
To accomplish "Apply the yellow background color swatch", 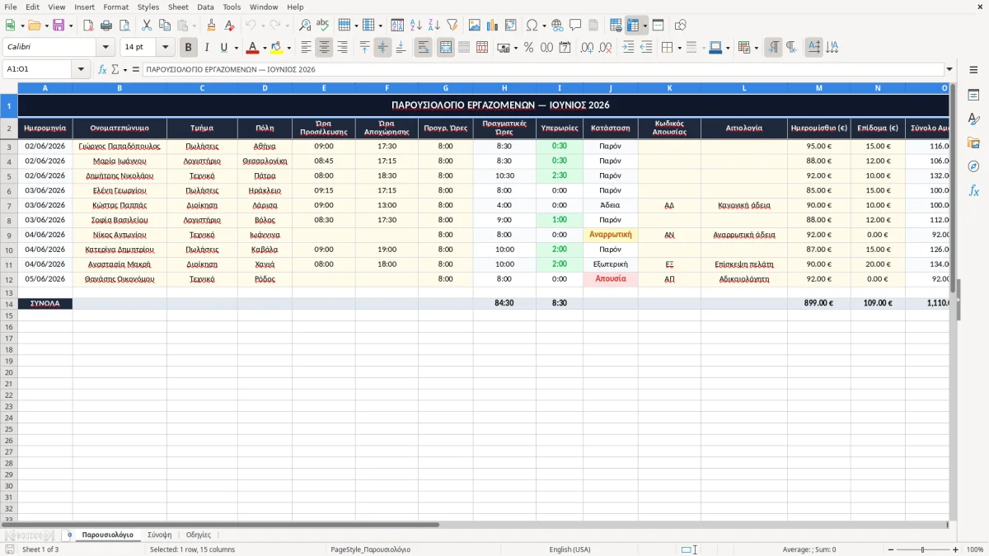I will point(277,48).
